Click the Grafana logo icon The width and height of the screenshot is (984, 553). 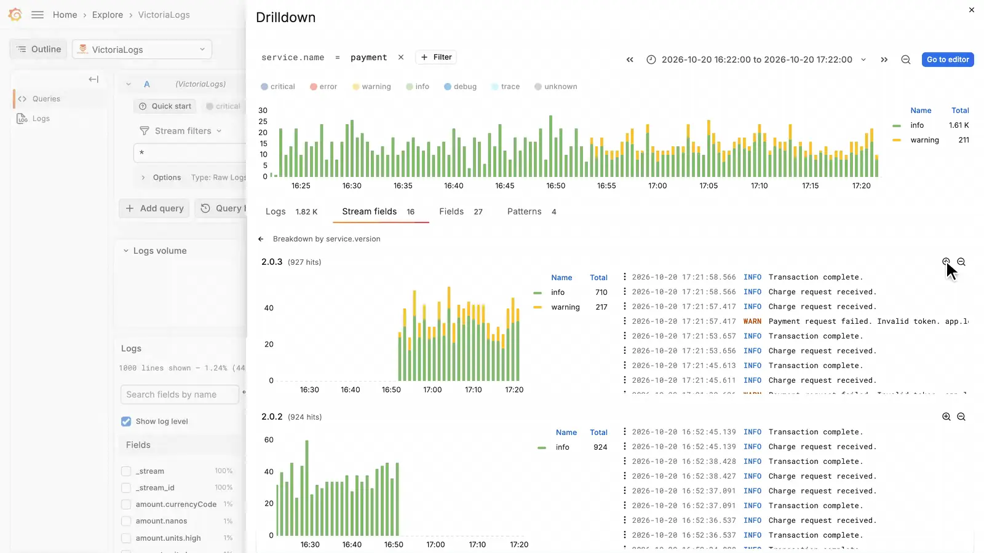coord(15,15)
